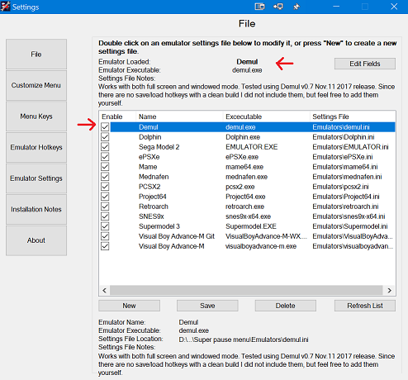Click the Edit Fields button
Screen dimensions: 408x380
click(365, 64)
